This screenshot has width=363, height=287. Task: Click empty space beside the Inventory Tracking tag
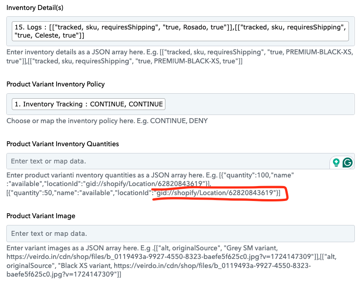(x=259, y=104)
